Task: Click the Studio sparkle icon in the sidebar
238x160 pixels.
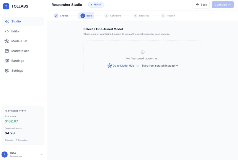Action: tap(7, 22)
